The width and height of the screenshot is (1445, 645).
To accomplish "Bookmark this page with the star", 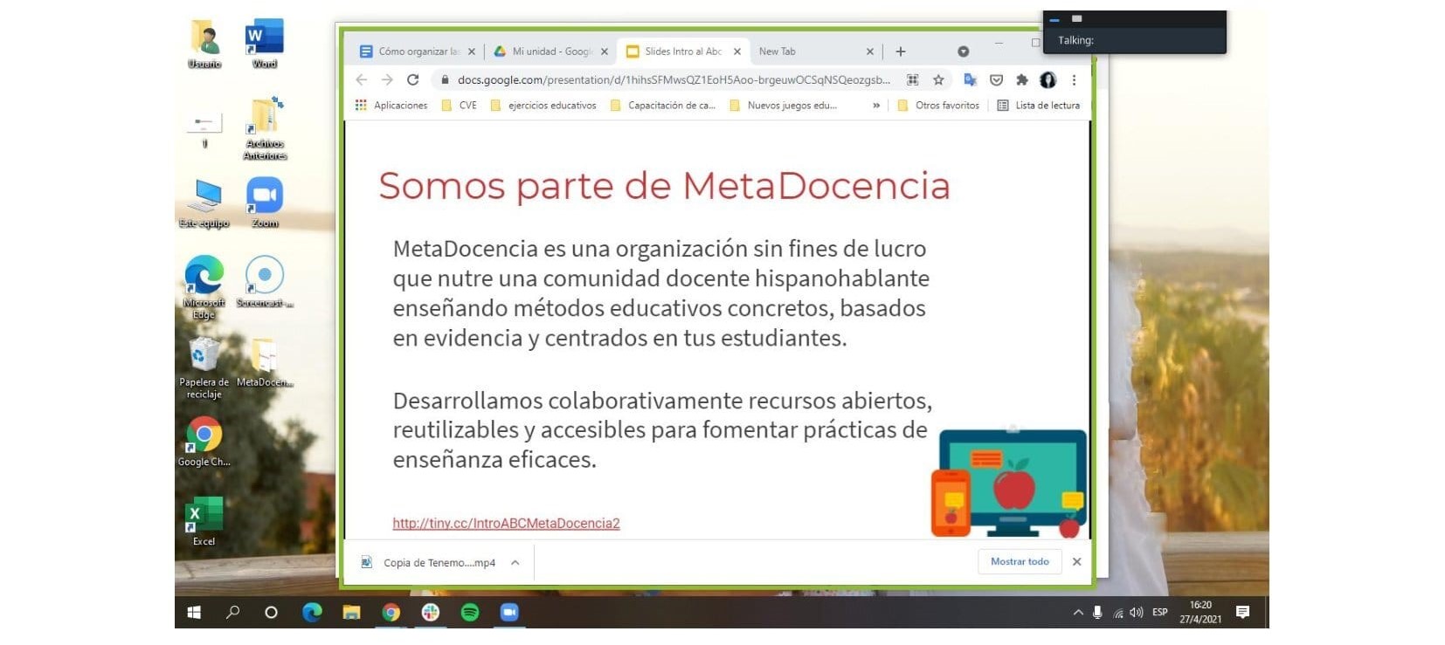I will pos(938,79).
